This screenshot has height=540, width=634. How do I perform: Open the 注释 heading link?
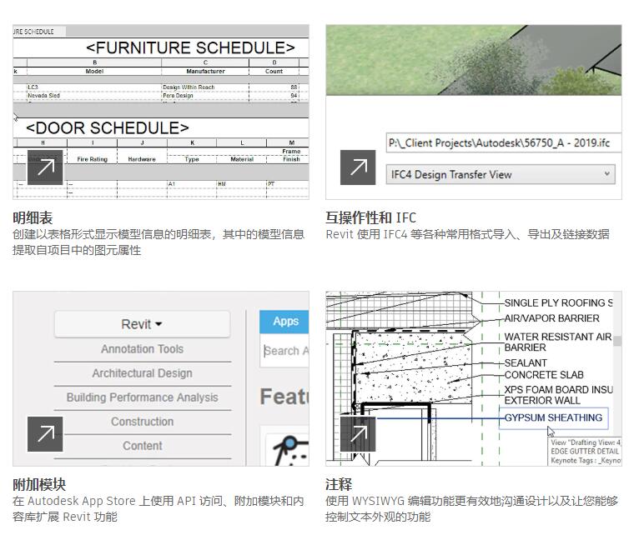339,484
